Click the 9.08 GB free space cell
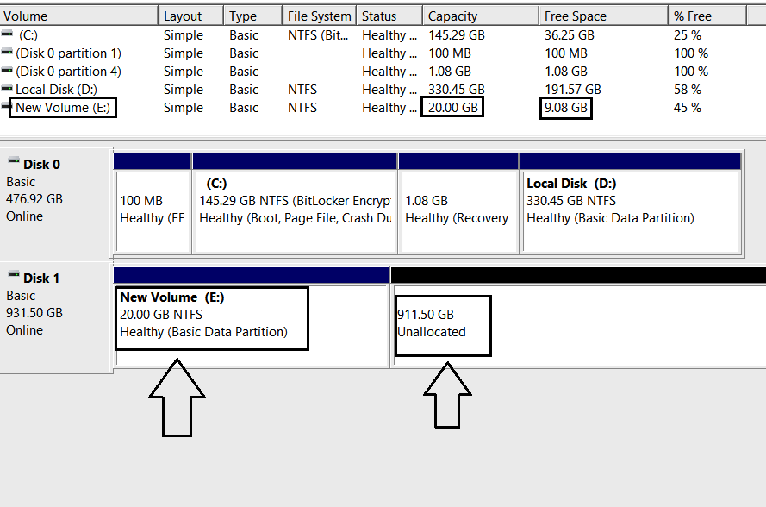Viewport: 766px width, 507px height. (x=566, y=108)
